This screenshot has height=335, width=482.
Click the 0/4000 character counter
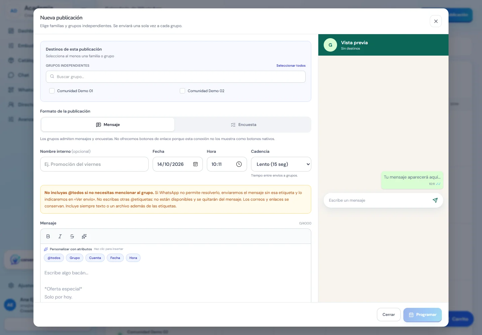click(305, 223)
